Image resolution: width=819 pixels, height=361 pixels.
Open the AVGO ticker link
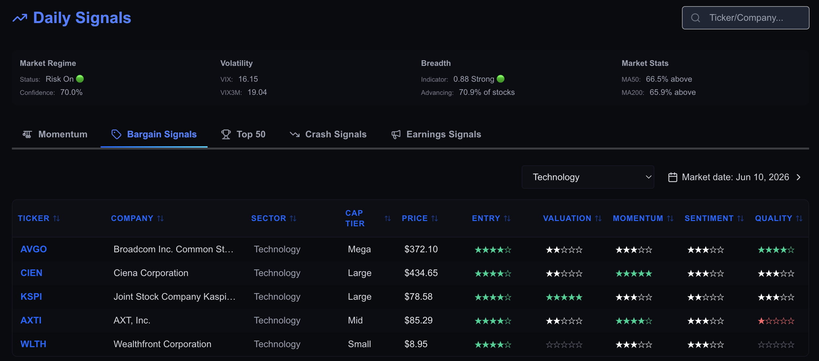[34, 249]
